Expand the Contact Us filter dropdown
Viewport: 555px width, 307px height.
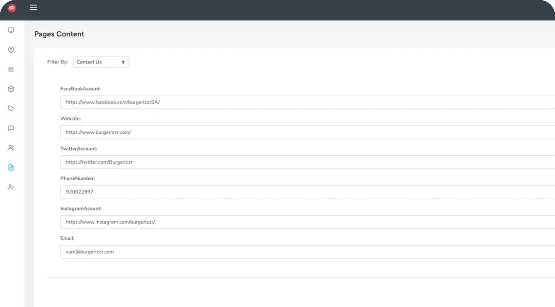click(x=101, y=62)
